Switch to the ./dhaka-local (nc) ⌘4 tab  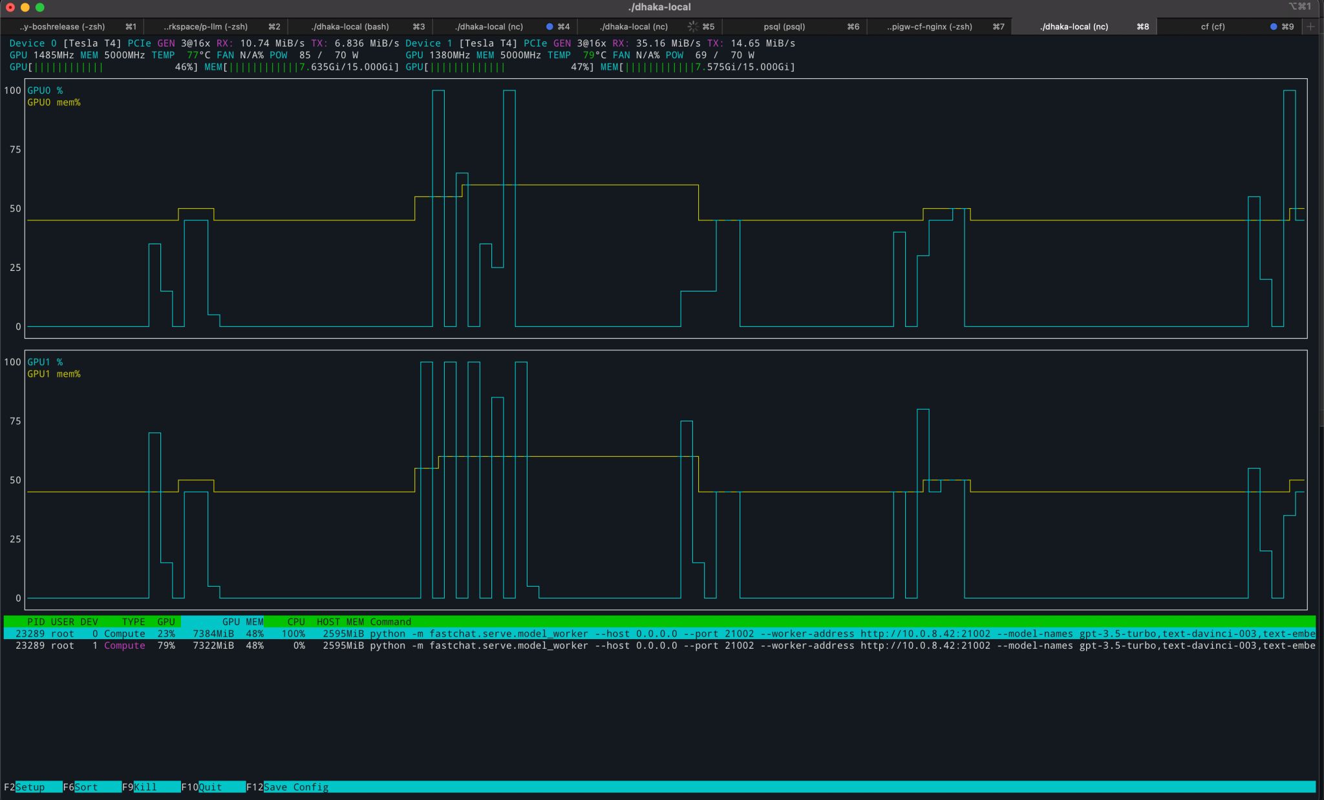coord(504,26)
